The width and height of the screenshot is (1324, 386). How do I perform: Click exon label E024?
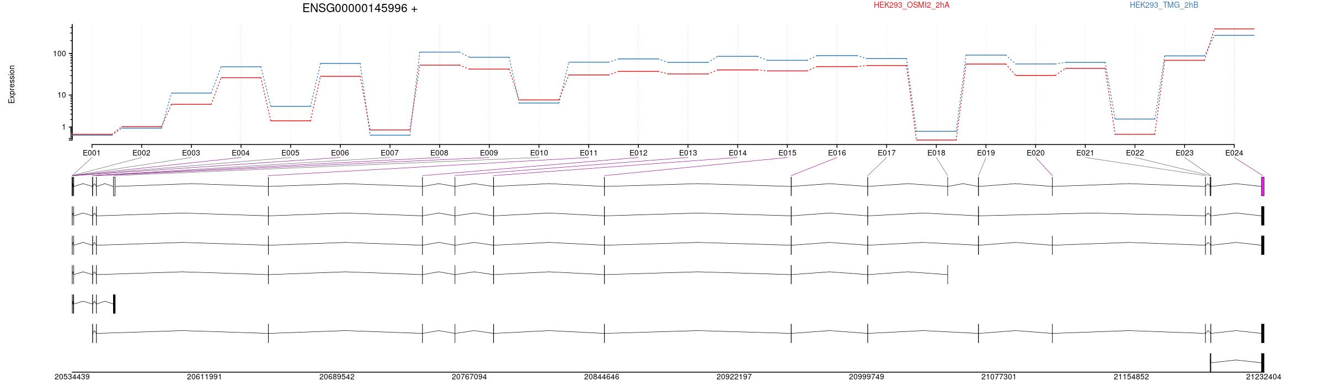coord(1234,153)
